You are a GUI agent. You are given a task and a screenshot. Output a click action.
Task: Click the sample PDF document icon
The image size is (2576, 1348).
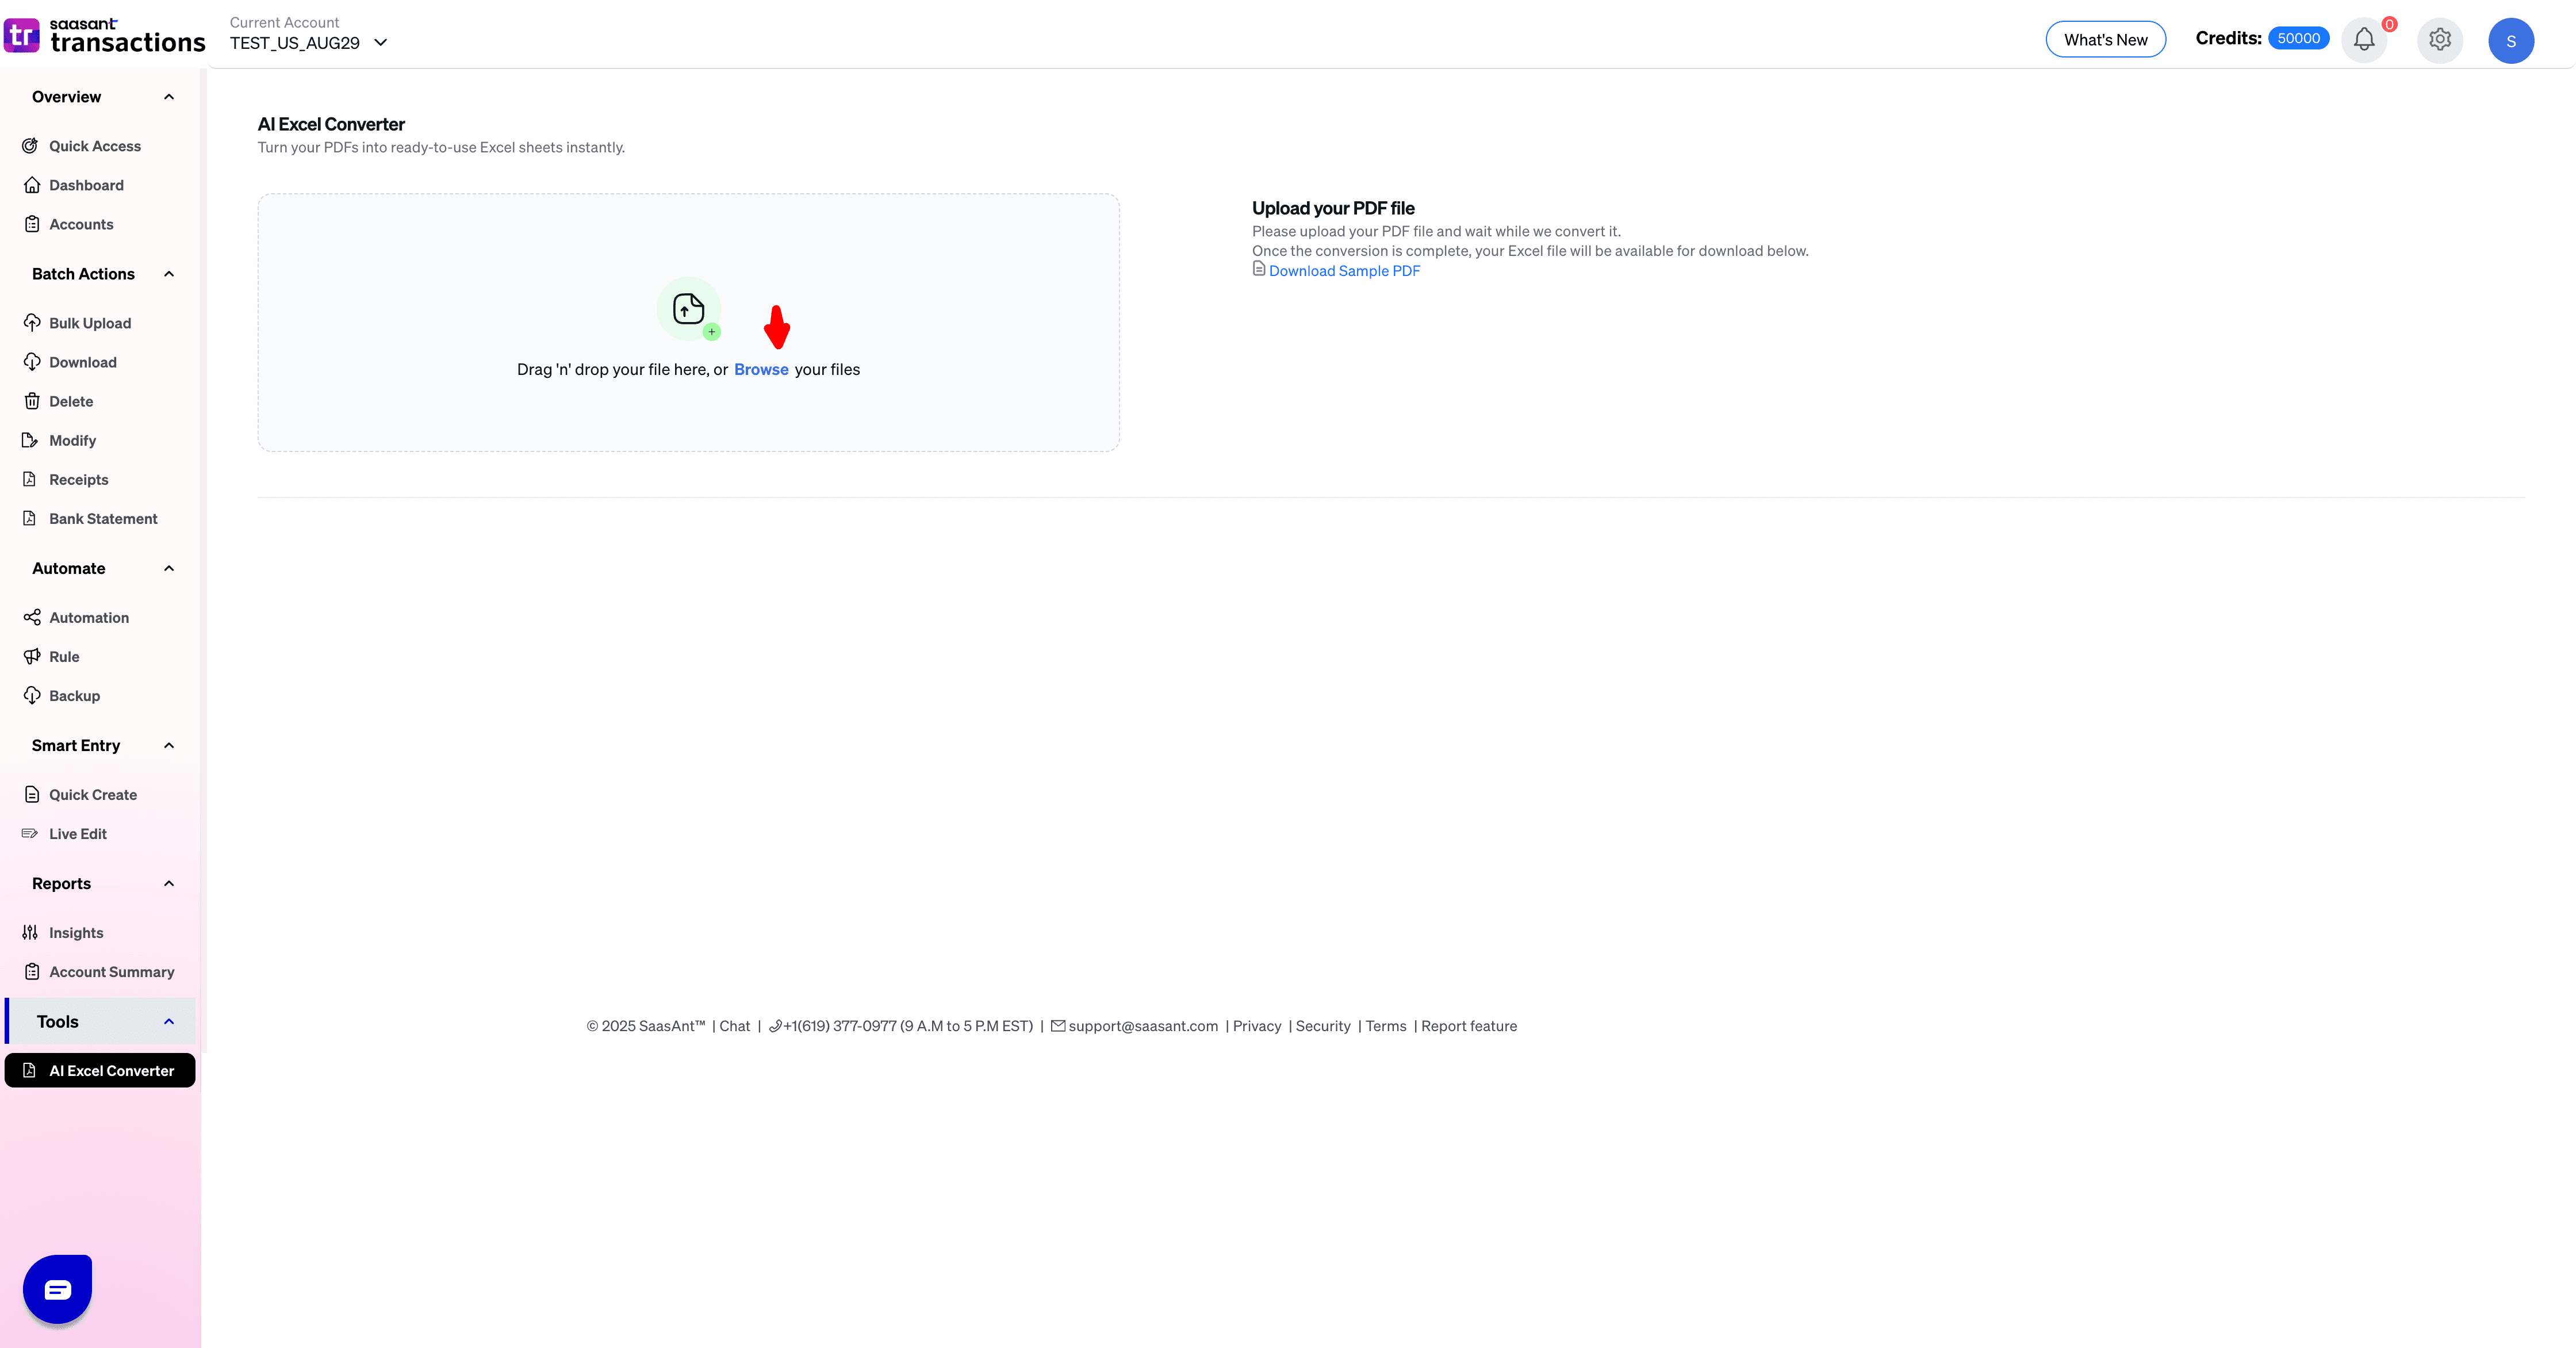click(x=1259, y=269)
